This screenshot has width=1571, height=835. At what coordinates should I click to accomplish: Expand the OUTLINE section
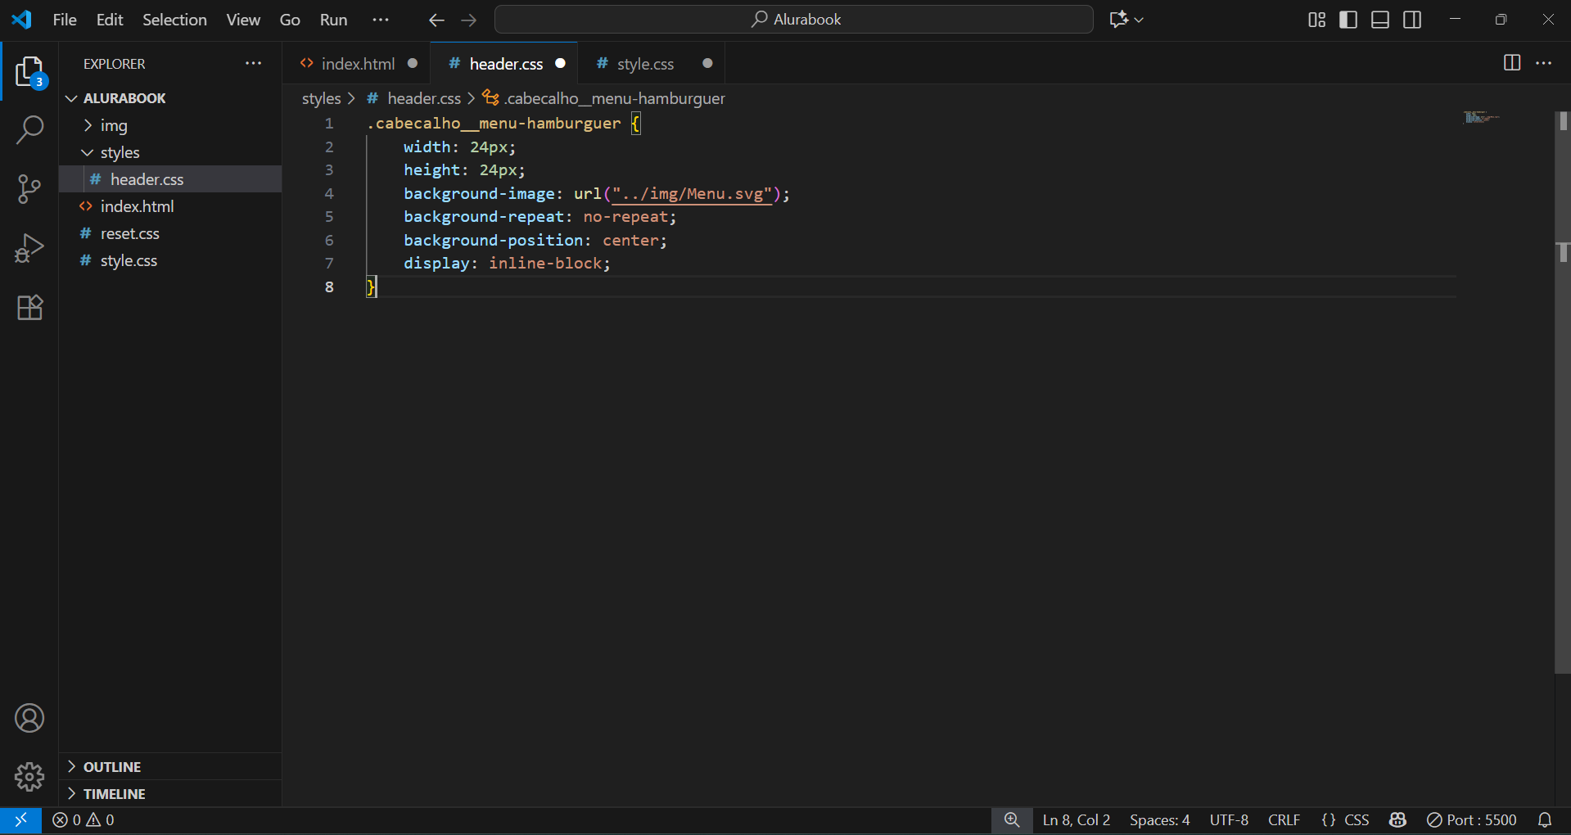tap(112, 767)
